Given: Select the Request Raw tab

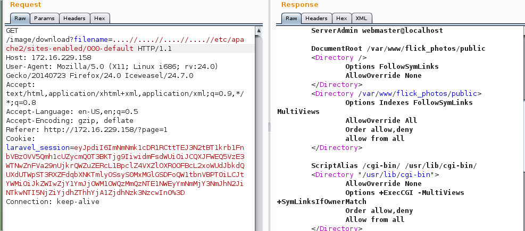Looking at the screenshot, I should click(x=20, y=19).
